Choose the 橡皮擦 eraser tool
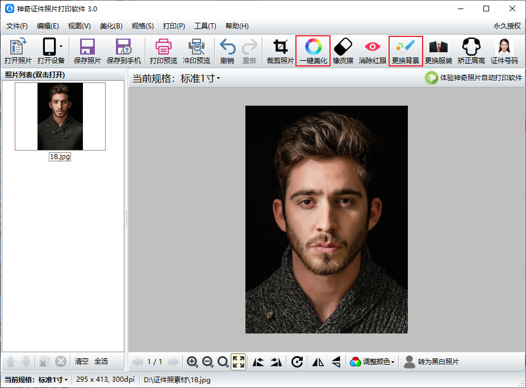 tap(343, 51)
